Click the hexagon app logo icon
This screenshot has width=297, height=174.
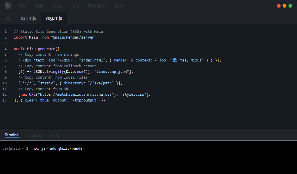click(x=8, y=6)
